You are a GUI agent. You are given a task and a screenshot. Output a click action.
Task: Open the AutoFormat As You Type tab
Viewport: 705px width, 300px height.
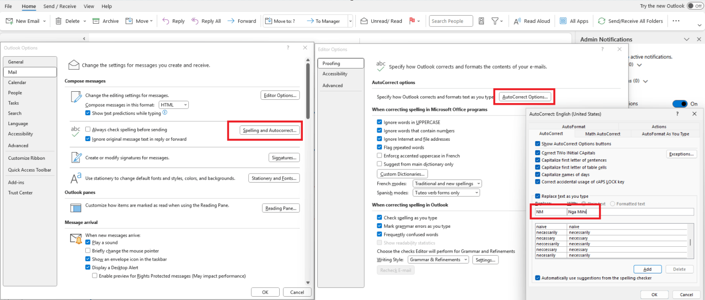665,134
